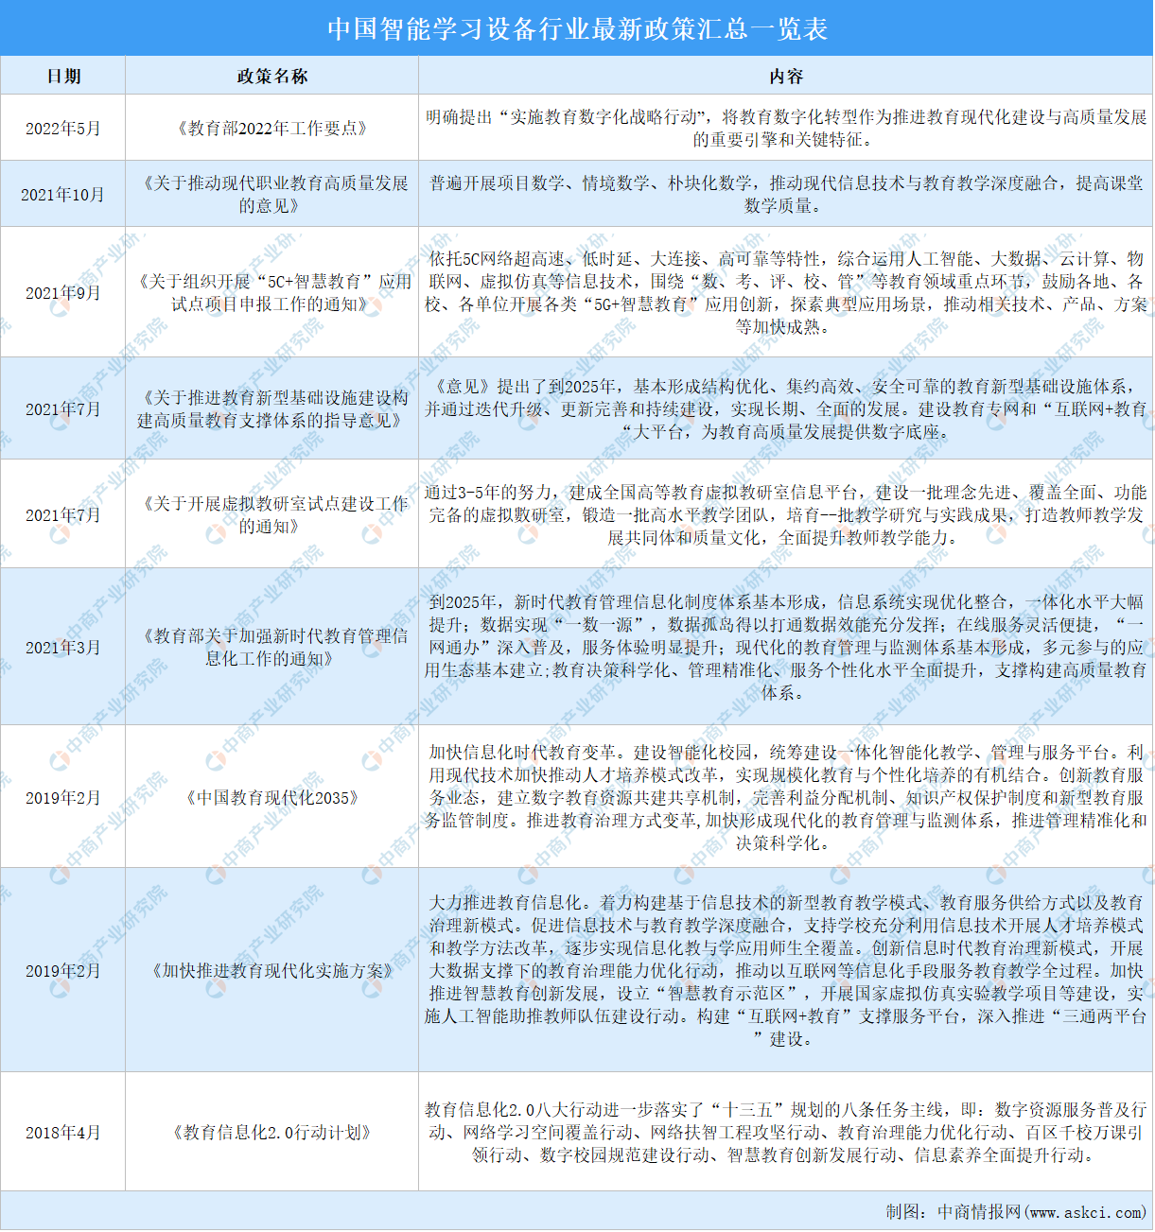The height and width of the screenshot is (1232, 1155).
Task: Click the "2021年7月" date in the 虚拟教研室 row
Action: click(63, 515)
